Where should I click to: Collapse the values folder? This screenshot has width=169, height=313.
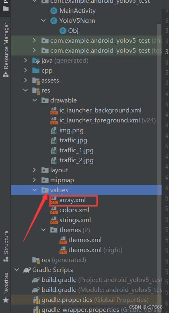(x=35, y=190)
